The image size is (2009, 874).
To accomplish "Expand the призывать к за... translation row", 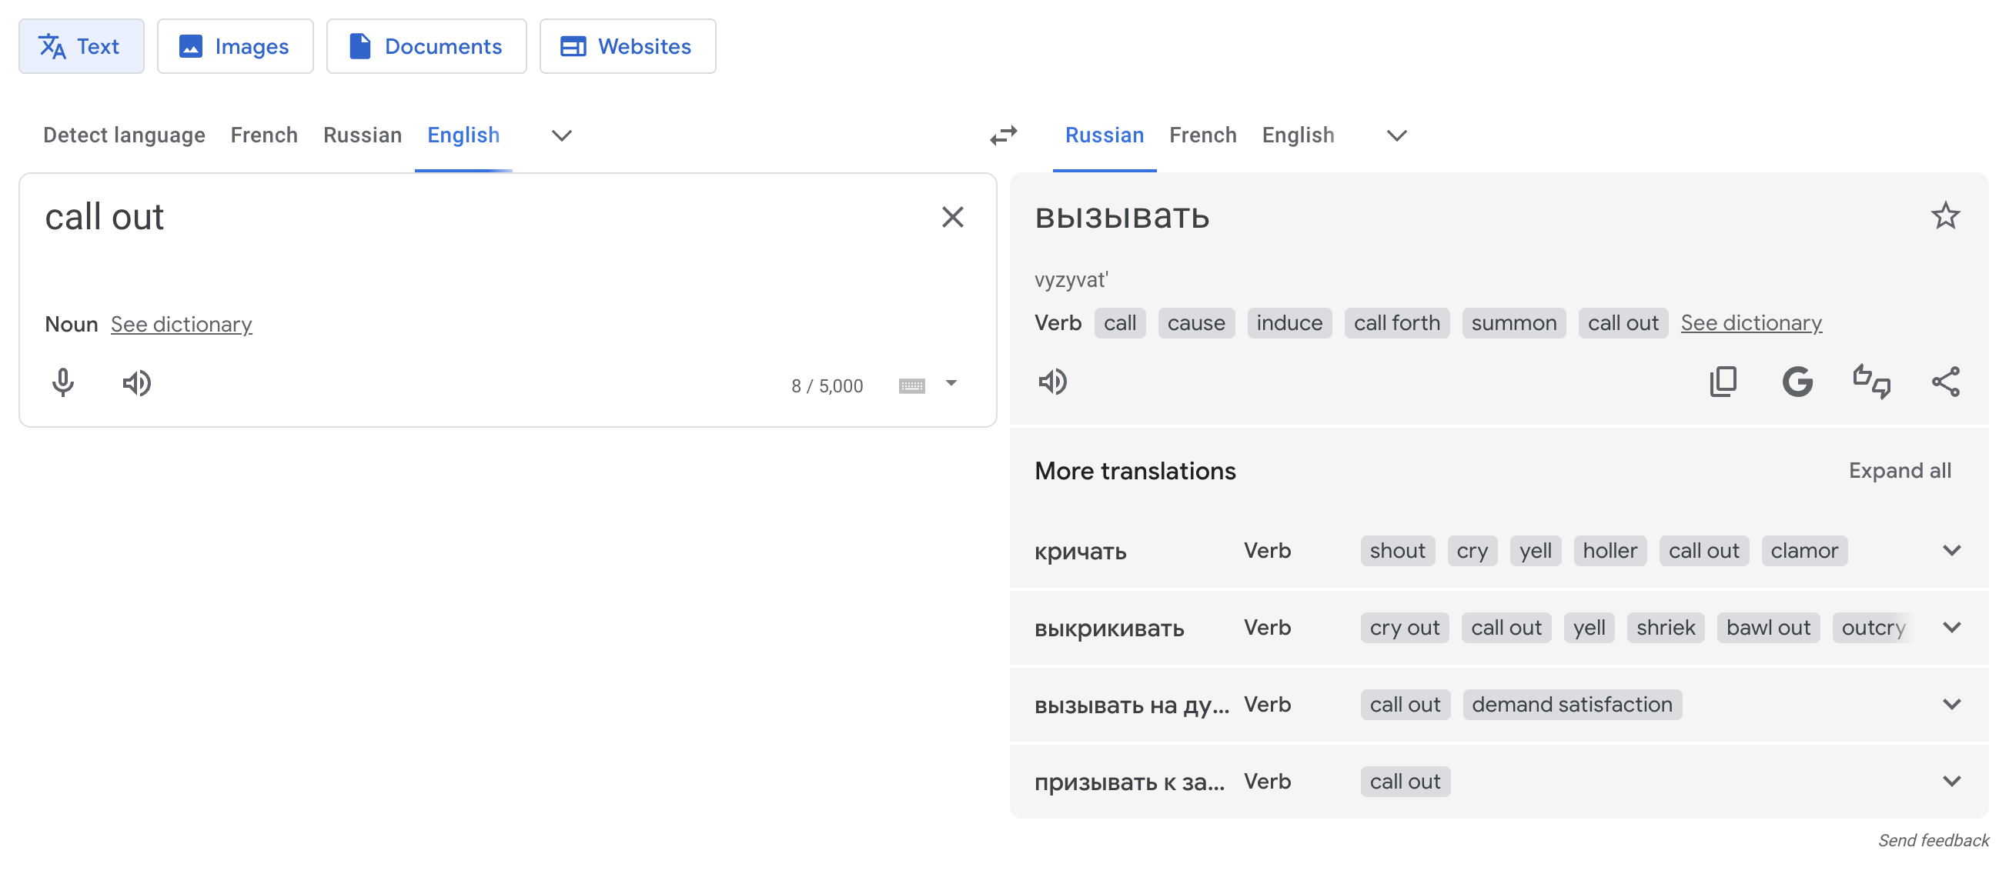I will coord(1951,780).
